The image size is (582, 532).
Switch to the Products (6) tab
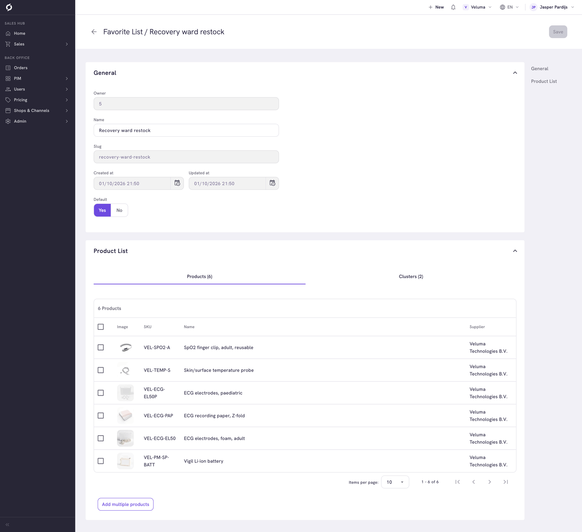pyautogui.click(x=200, y=276)
